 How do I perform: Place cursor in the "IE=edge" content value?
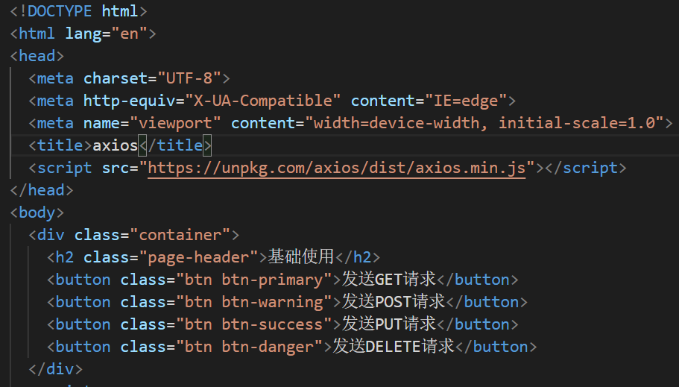(465, 101)
